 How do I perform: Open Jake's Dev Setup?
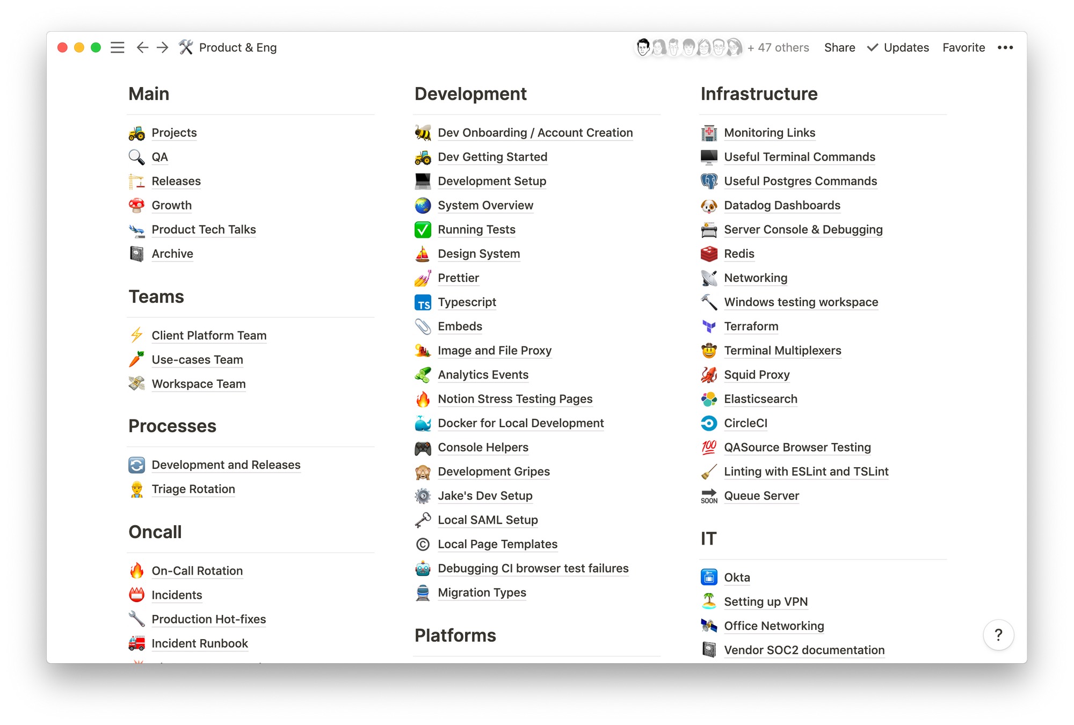(485, 496)
